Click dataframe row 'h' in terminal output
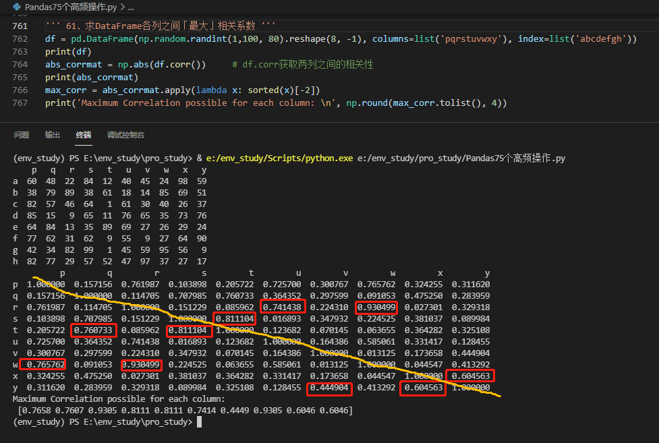Viewport: 659px width, 443px height. click(x=110, y=262)
